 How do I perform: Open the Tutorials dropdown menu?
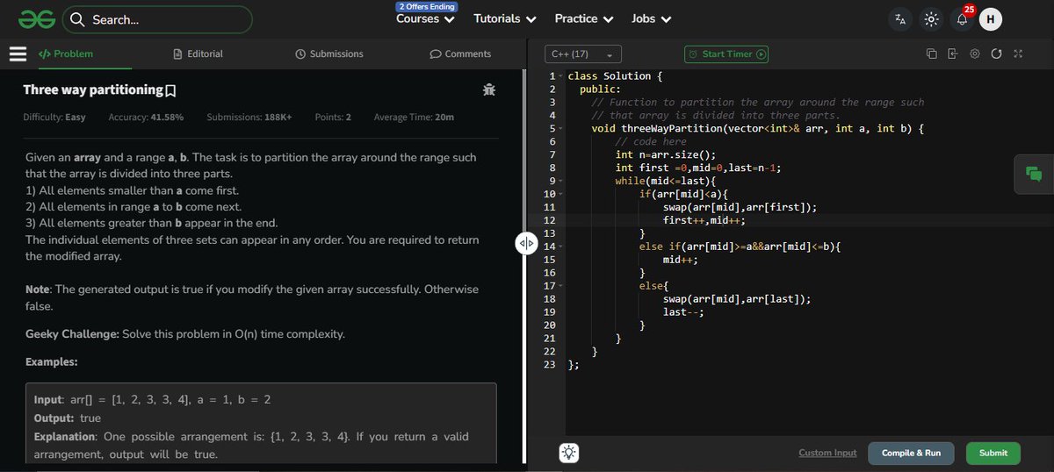click(x=505, y=18)
